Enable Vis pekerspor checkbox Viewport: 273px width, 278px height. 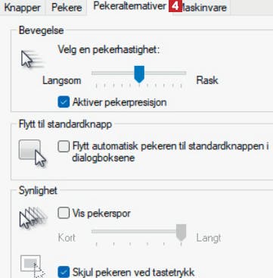coord(64,214)
